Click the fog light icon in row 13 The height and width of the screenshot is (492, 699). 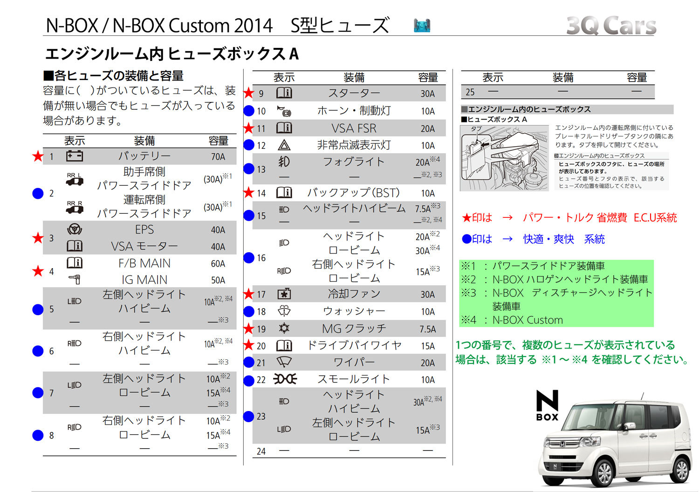tap(284, 162)
